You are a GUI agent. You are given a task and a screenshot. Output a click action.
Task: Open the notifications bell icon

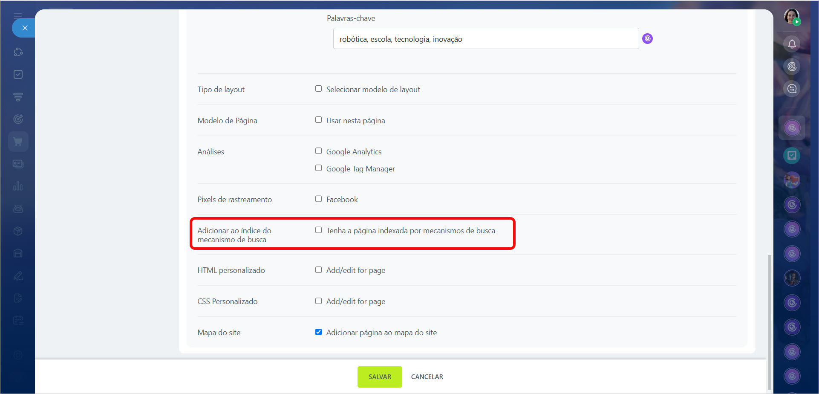coord(792,44)
